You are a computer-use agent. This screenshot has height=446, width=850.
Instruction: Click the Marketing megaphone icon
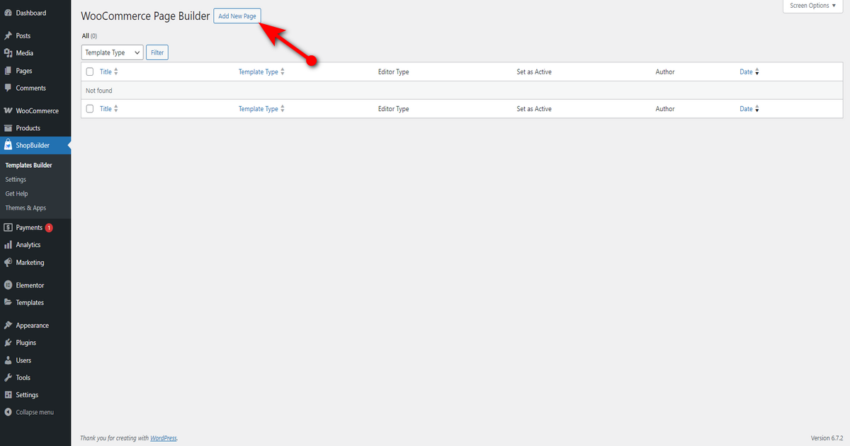[8, 263]
